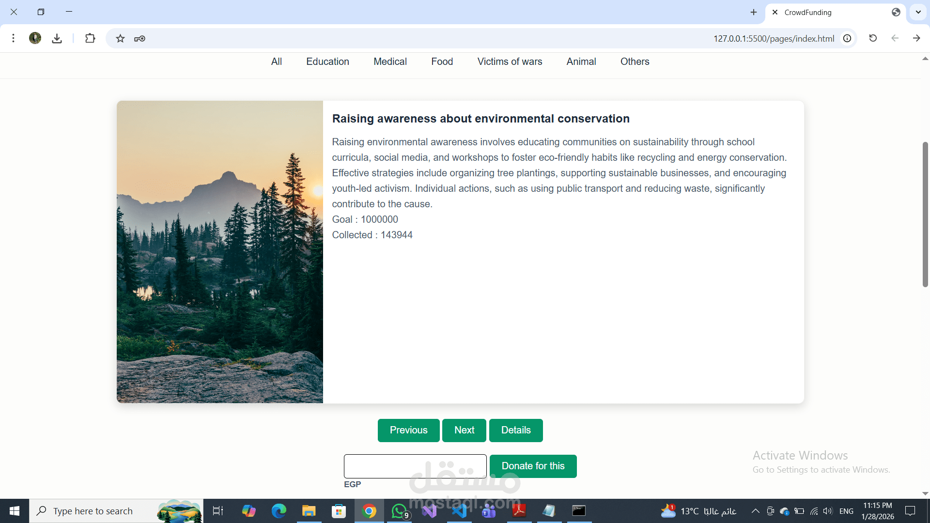This screenshot has height=523, width=930.
Task: Toggle bookmark star for this page
Action: click(x=120, y=38)
